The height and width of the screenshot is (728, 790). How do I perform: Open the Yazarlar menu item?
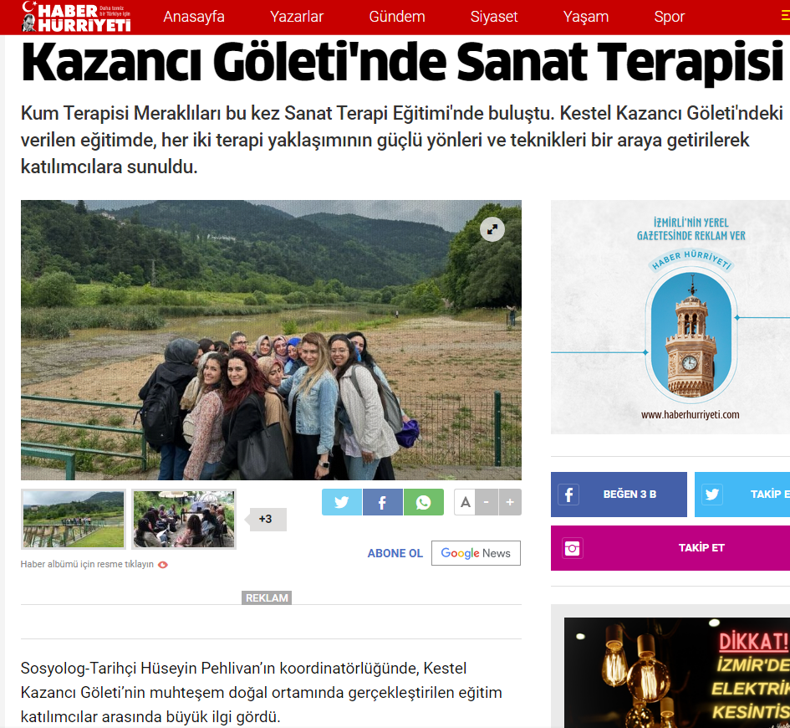click(296, 17)
